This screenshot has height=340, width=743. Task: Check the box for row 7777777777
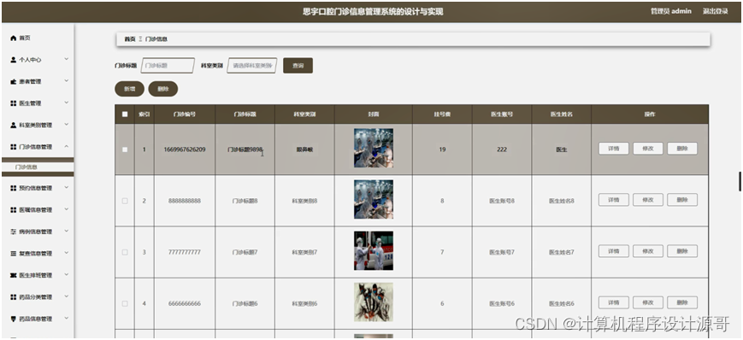pyautogui.click(x=125, y=252)
